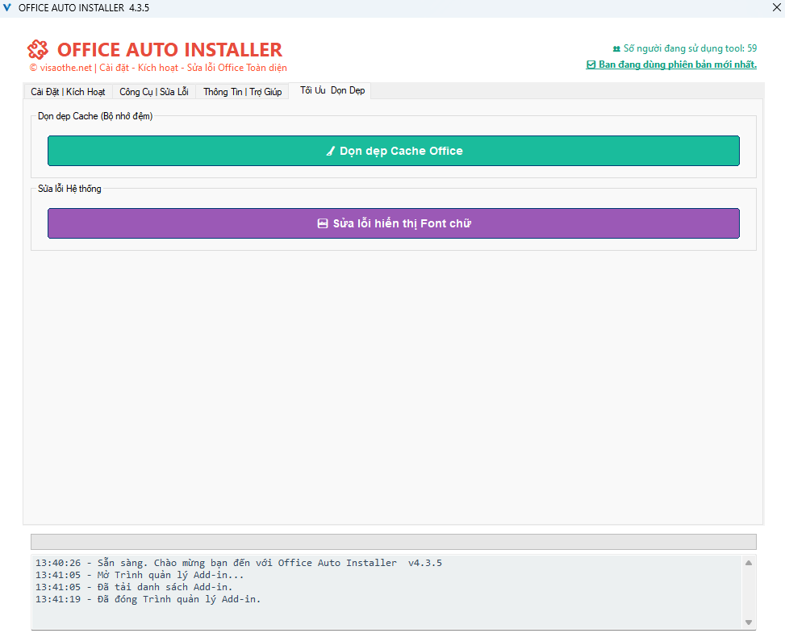The width and height of the screenshot is (785, 637).
Task: Click log line Đã đóng Trình quản lý Add-in
Action: tap(148, 599)
